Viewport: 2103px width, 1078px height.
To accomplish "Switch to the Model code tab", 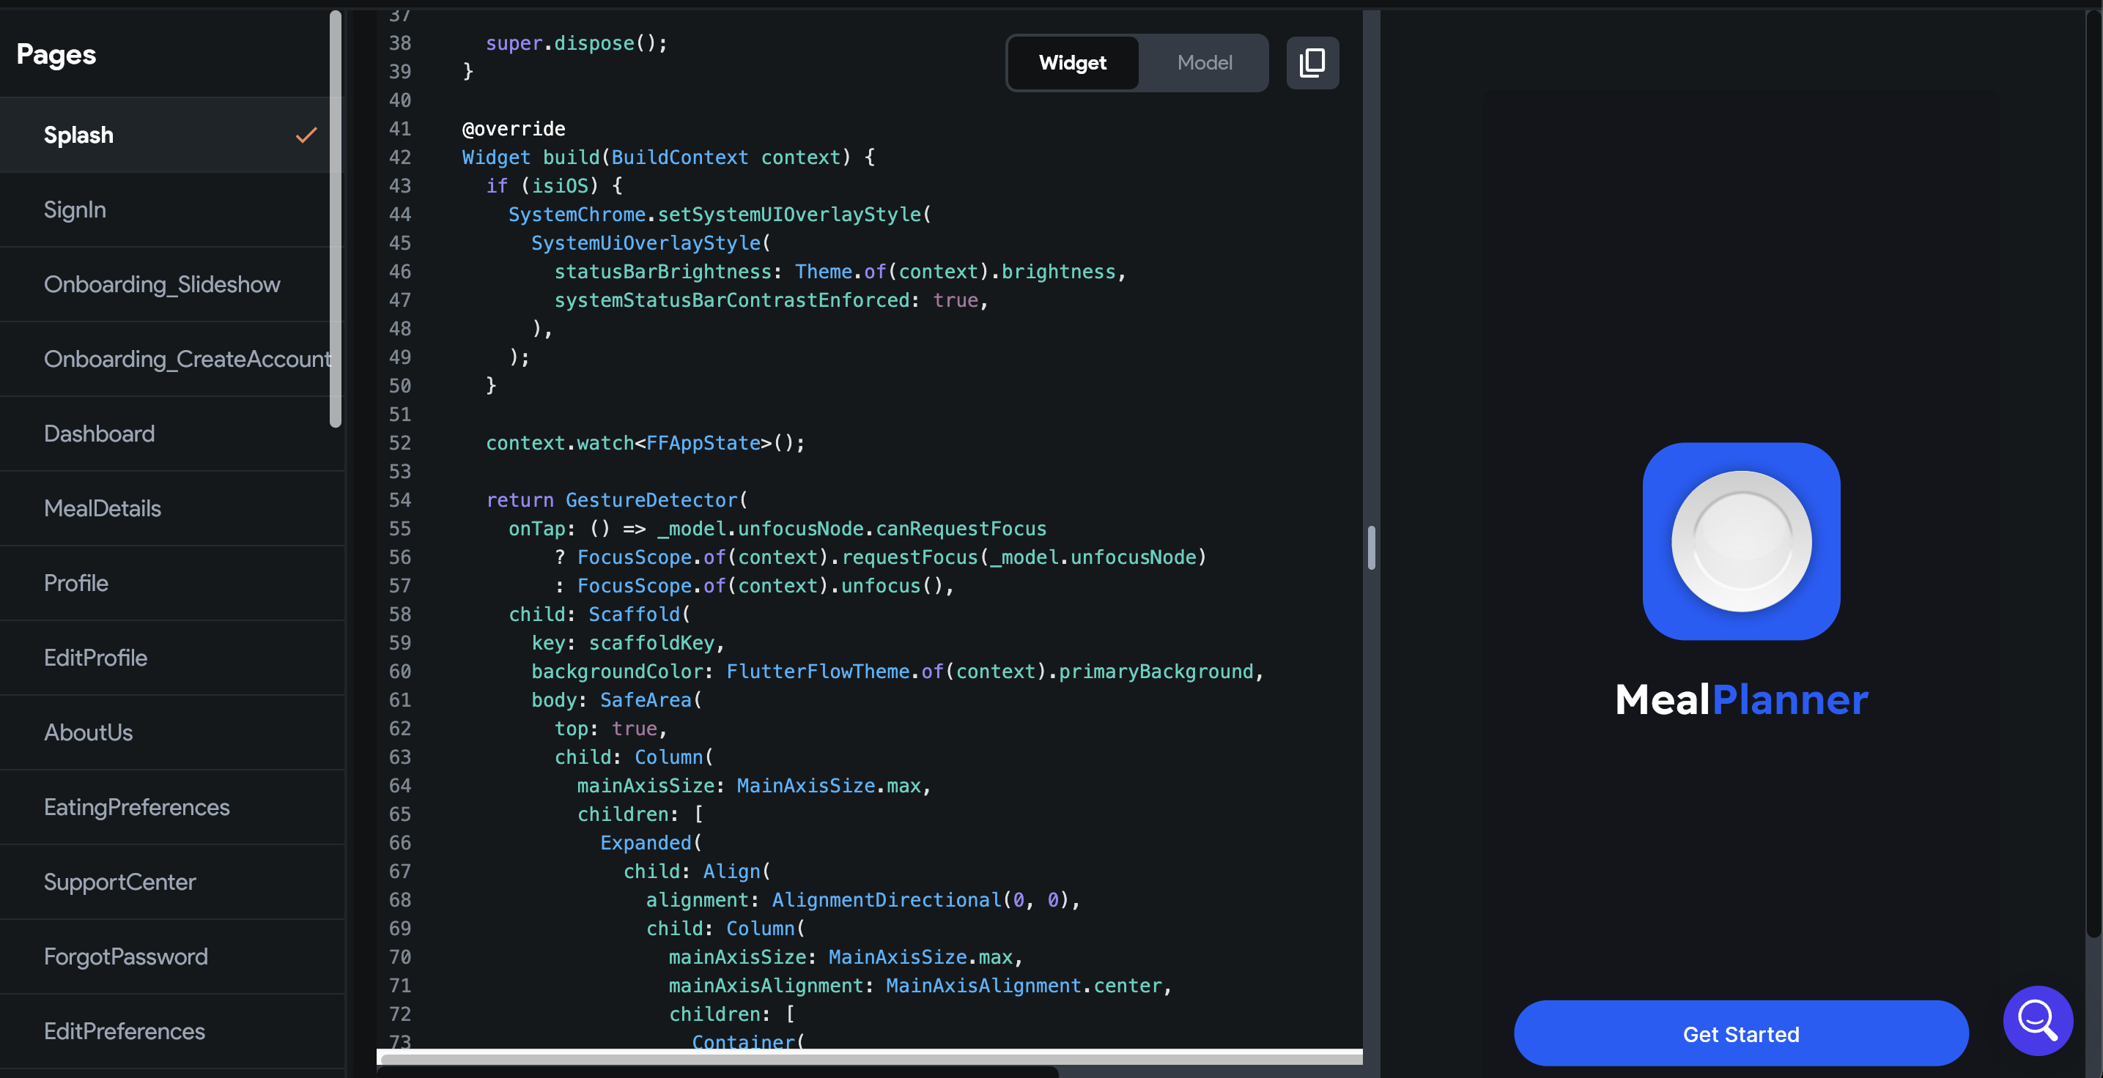I will (1204, 63).
